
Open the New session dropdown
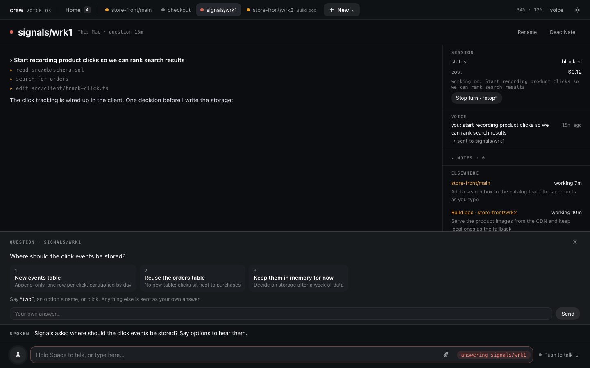pyautogui.click(x=342, y=10)
